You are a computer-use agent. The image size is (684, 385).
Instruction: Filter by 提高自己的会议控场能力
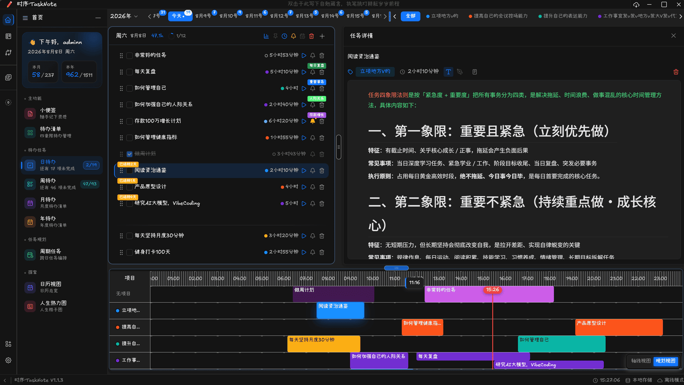pyautogui.click(x=498, y=16)
